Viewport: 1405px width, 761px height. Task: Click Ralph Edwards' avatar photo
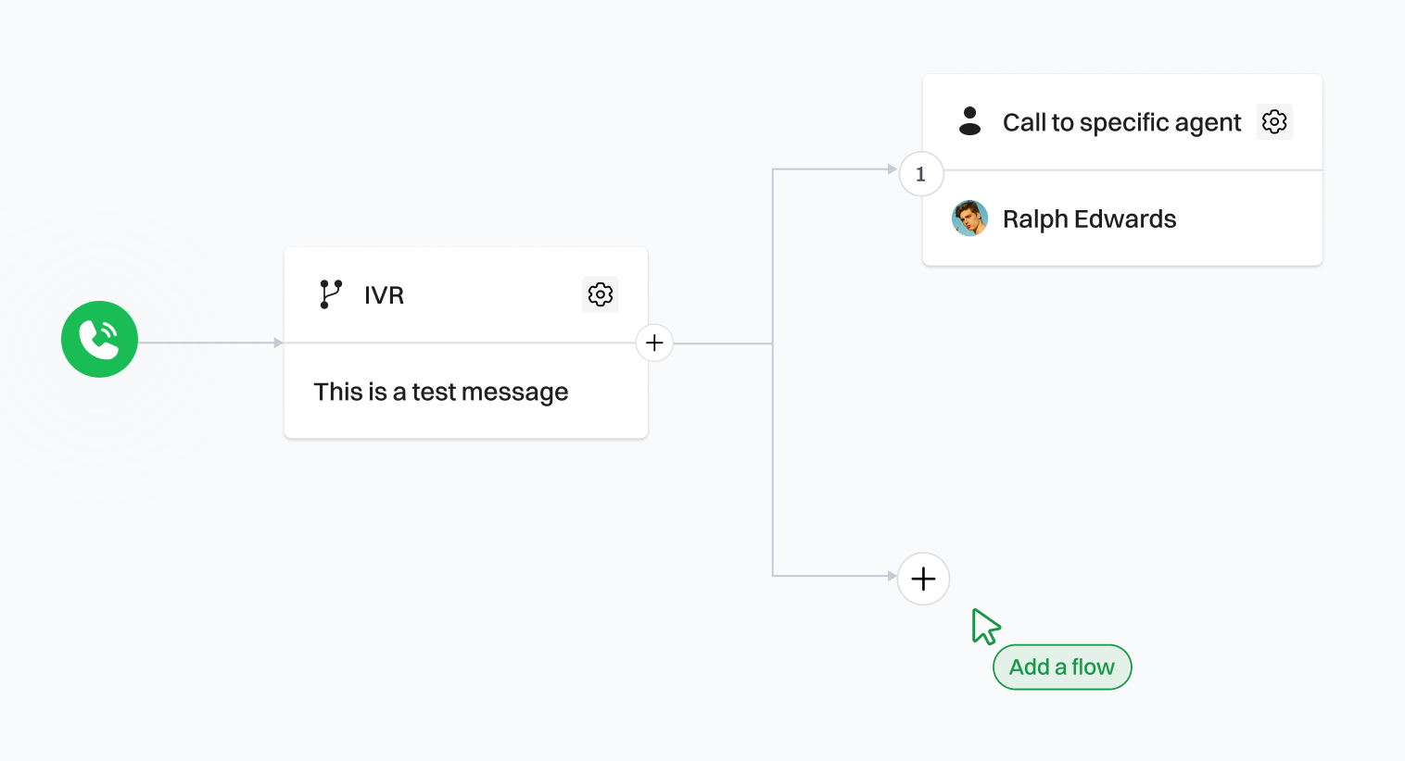pyautogui.click(x=970, y=218)
